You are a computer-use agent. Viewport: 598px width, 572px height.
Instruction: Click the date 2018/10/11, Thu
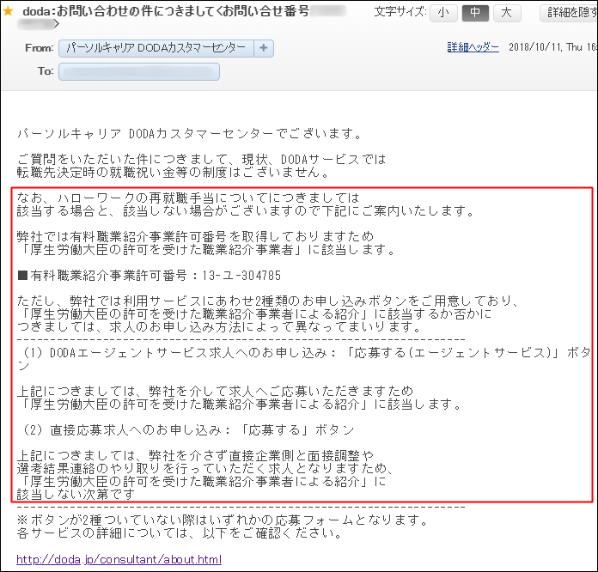(x=546, y=47)
